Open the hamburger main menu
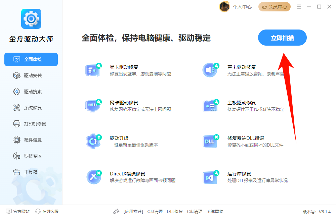336x218 pixels. [x=299, y=7]
